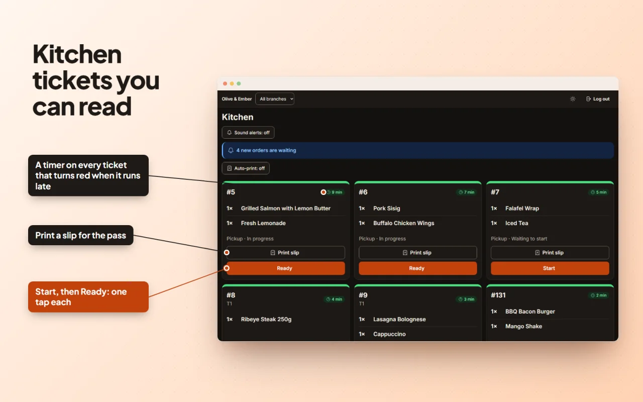643x402 pixels.
Task: Click the 3 min timer badge on ticket #9
Action: tap(466, 299)
